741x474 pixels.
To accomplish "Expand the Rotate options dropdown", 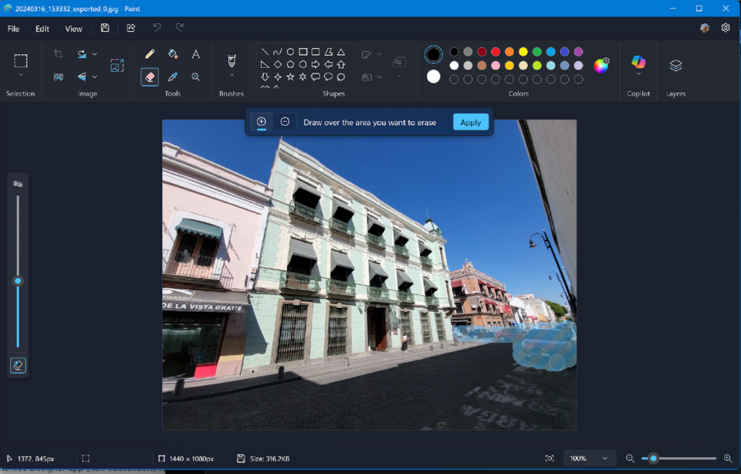I will pos(94,53).
